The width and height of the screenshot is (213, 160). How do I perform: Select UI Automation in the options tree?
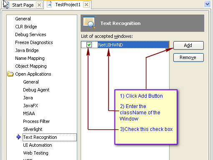[x=38, y=145]
